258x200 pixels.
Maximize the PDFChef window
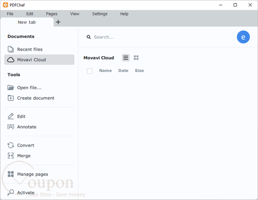(235, 5)
